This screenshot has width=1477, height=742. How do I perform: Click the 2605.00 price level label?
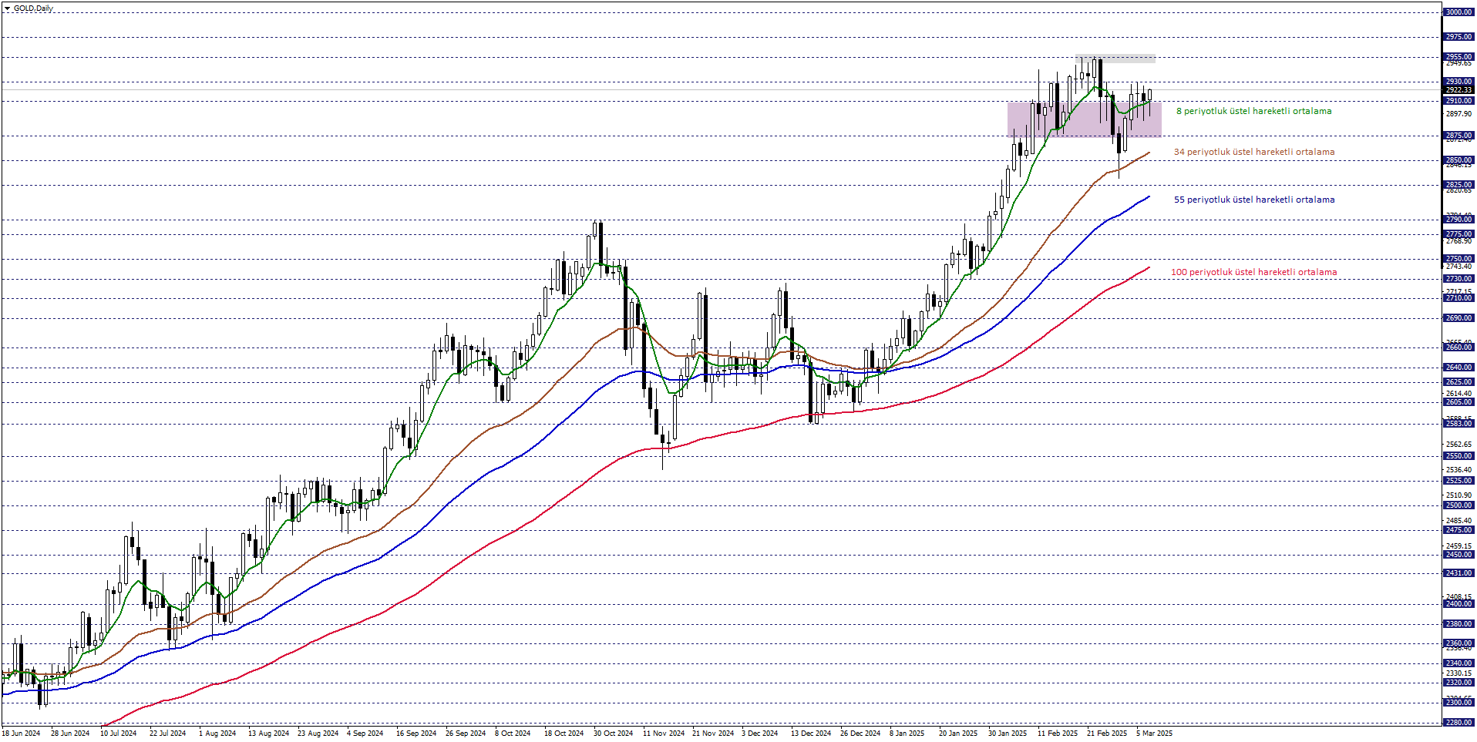tap(1458, 402)
